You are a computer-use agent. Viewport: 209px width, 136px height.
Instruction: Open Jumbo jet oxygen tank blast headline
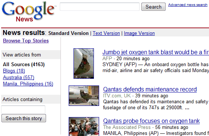click(x=156, y=52)
